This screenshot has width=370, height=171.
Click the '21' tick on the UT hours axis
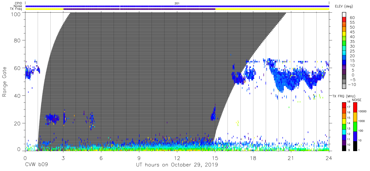[x=291, y=157]
